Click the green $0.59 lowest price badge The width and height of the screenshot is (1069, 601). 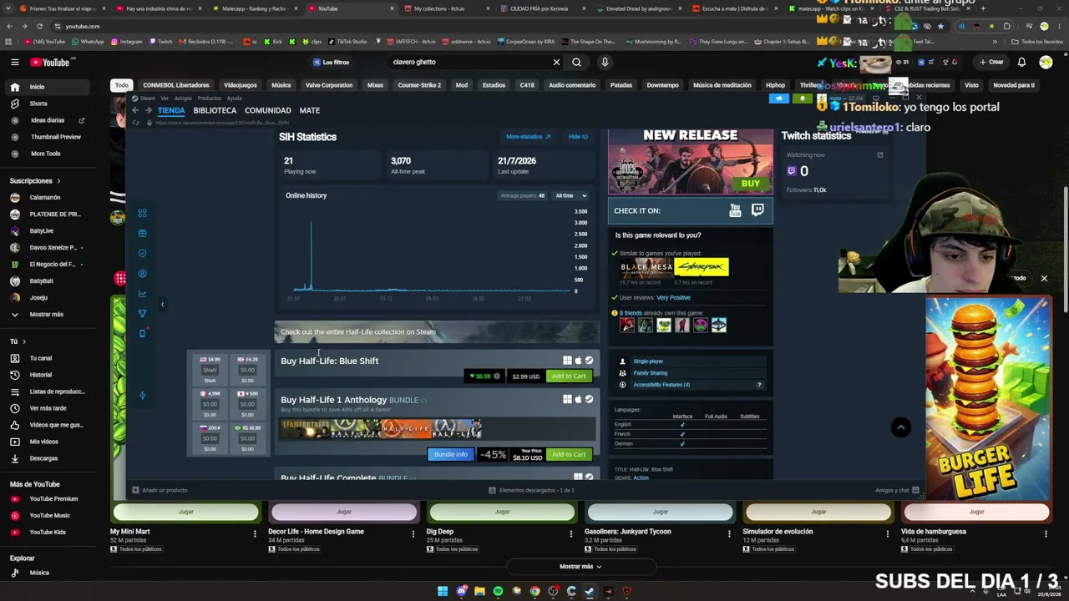coord(484,376)
